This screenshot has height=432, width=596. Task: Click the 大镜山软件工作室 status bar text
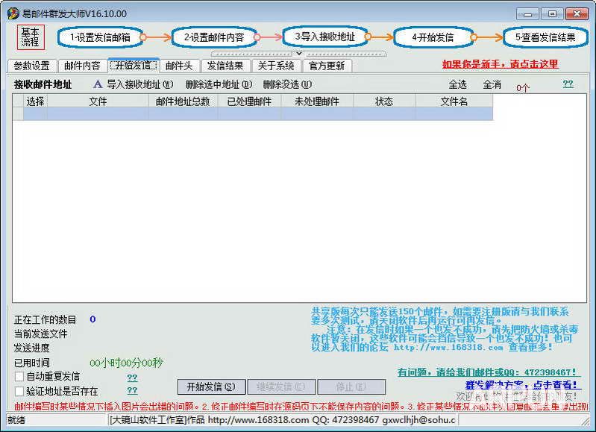[x=282, y=420]
